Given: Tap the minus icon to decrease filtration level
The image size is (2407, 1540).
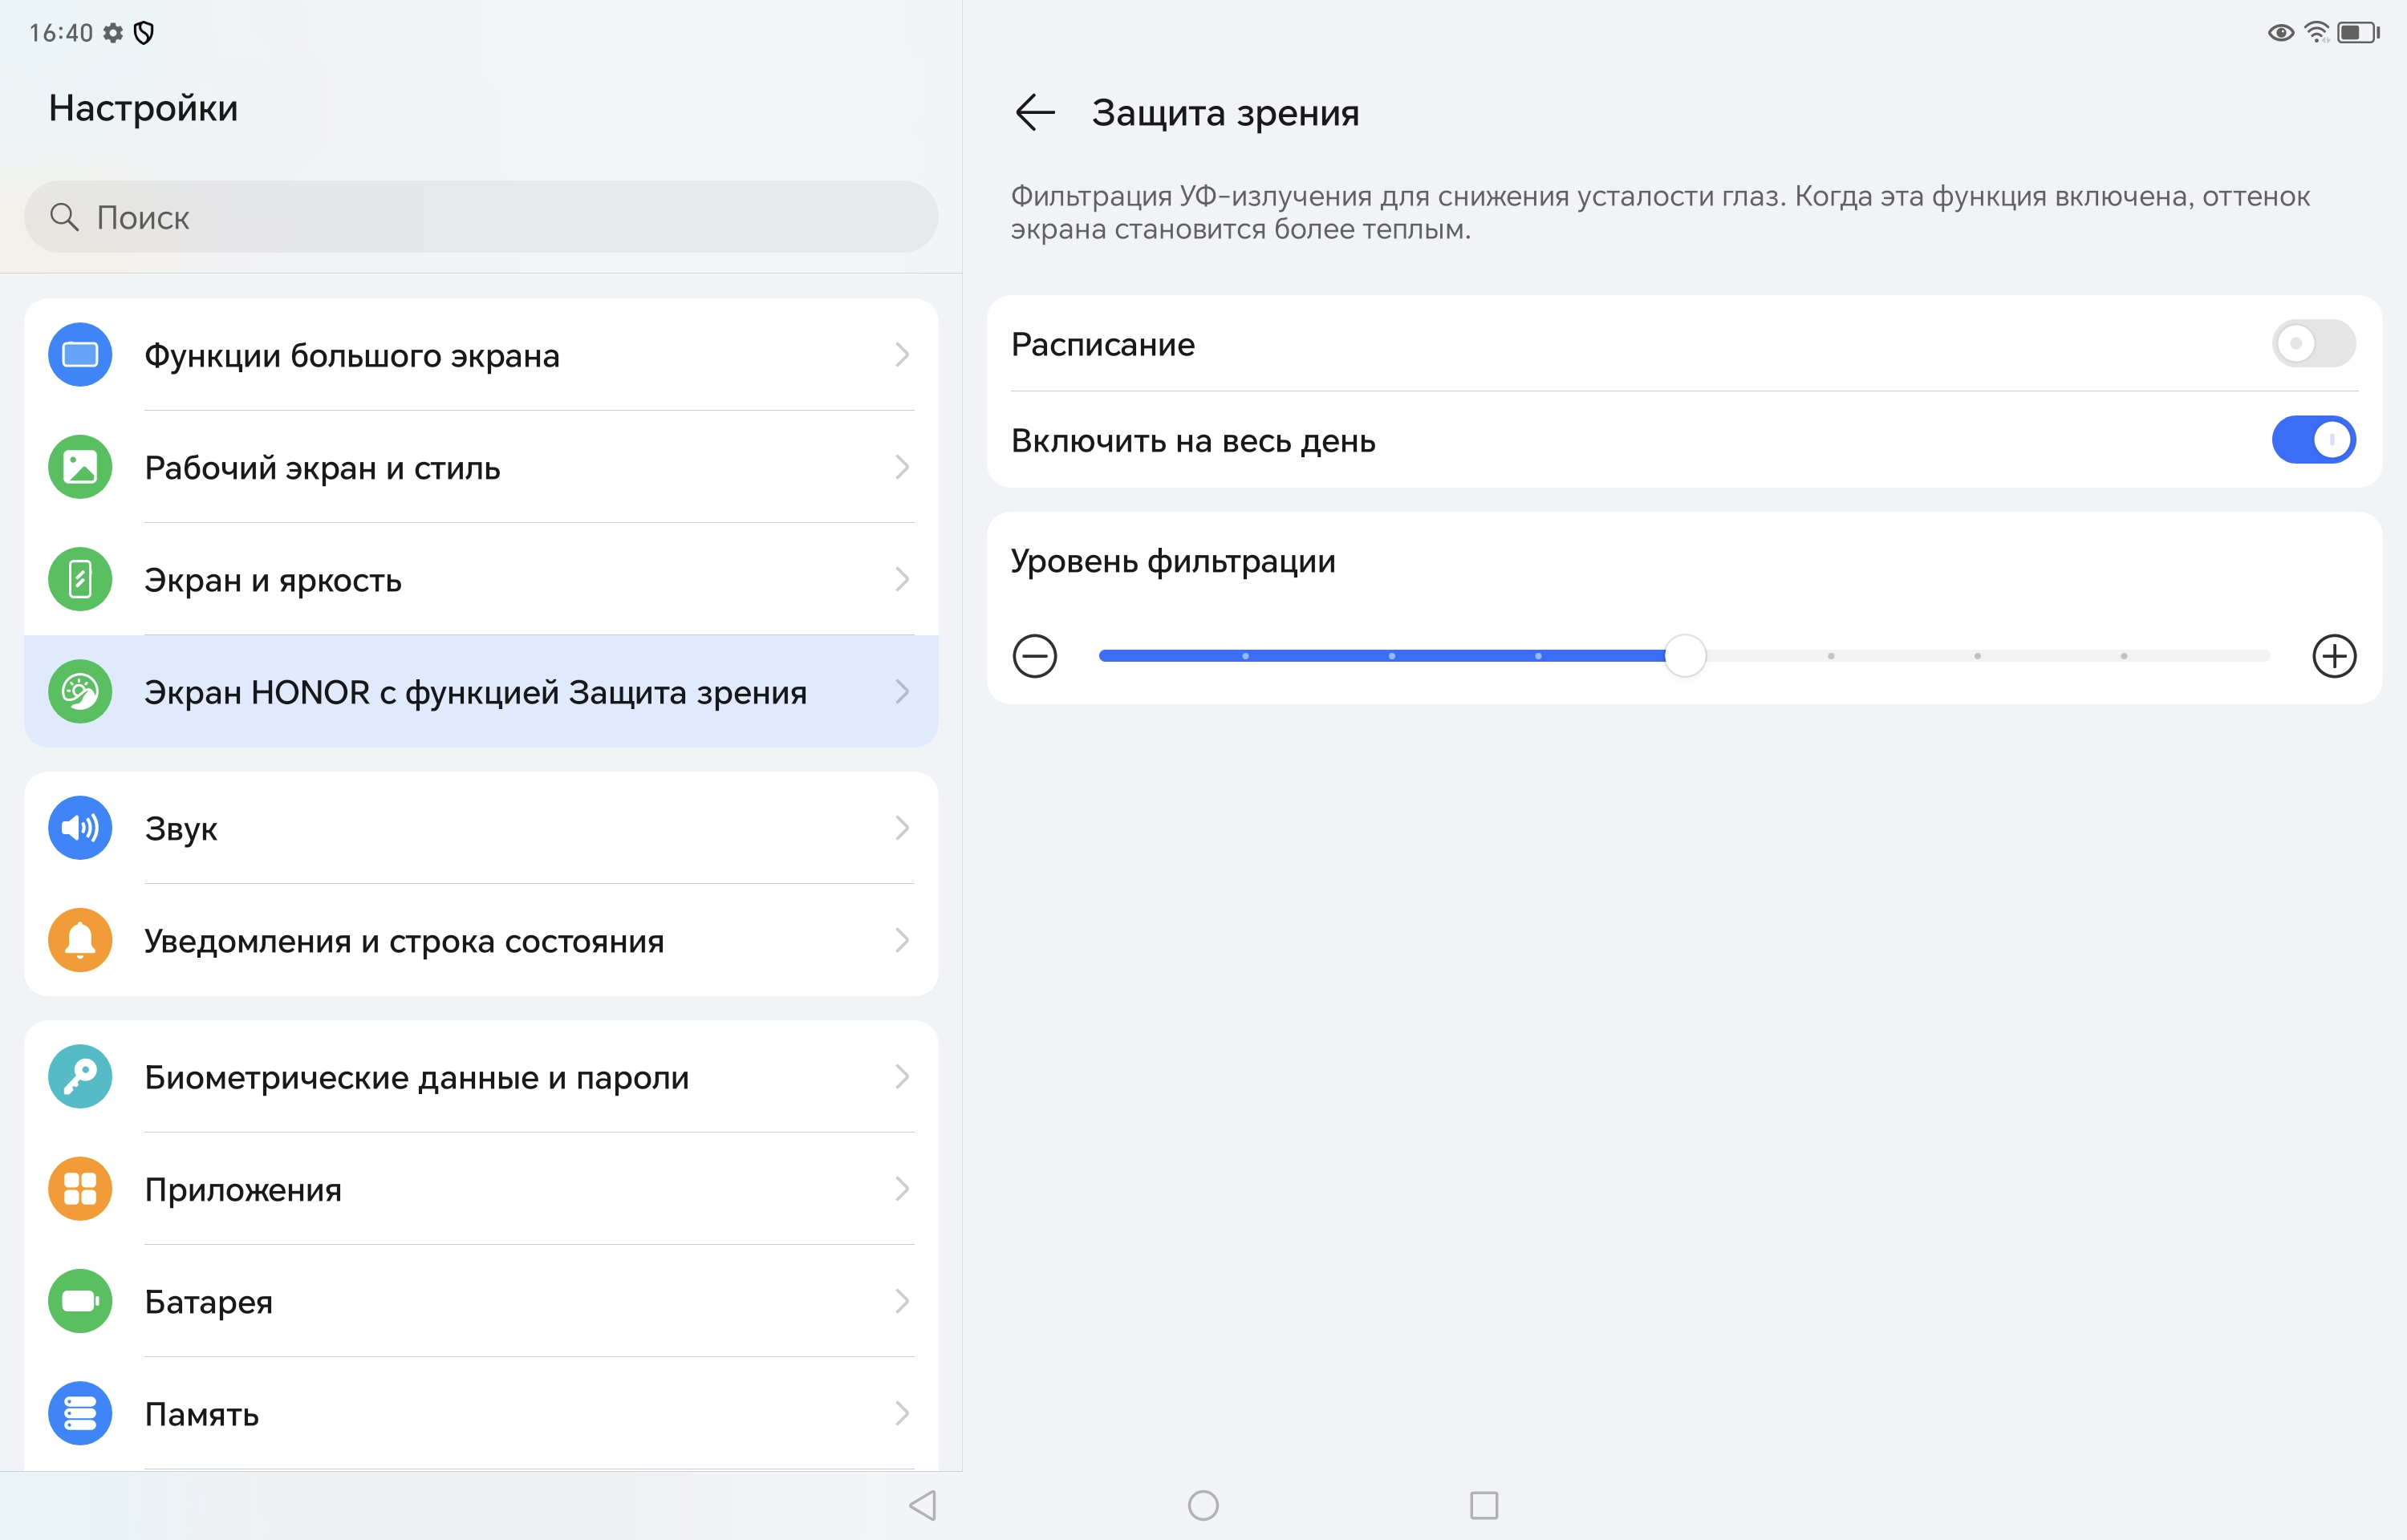Looking at the screenshot, I should [x=1034, y=656].
